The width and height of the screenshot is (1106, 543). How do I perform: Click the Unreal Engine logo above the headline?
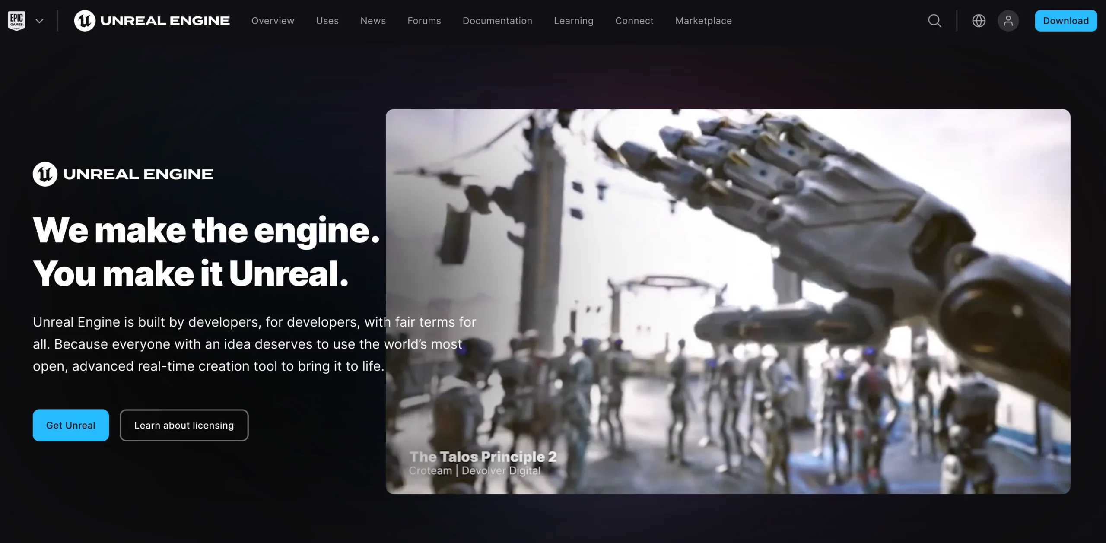pos(123,174)
